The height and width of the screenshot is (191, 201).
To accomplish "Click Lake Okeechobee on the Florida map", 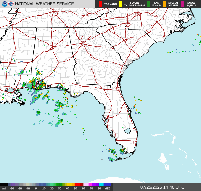I will [x=127, y=131].
